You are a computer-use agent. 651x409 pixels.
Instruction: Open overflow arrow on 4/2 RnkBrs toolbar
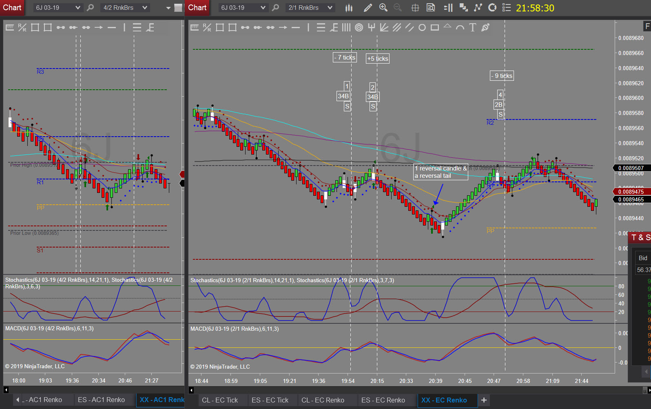click(168, 8)
